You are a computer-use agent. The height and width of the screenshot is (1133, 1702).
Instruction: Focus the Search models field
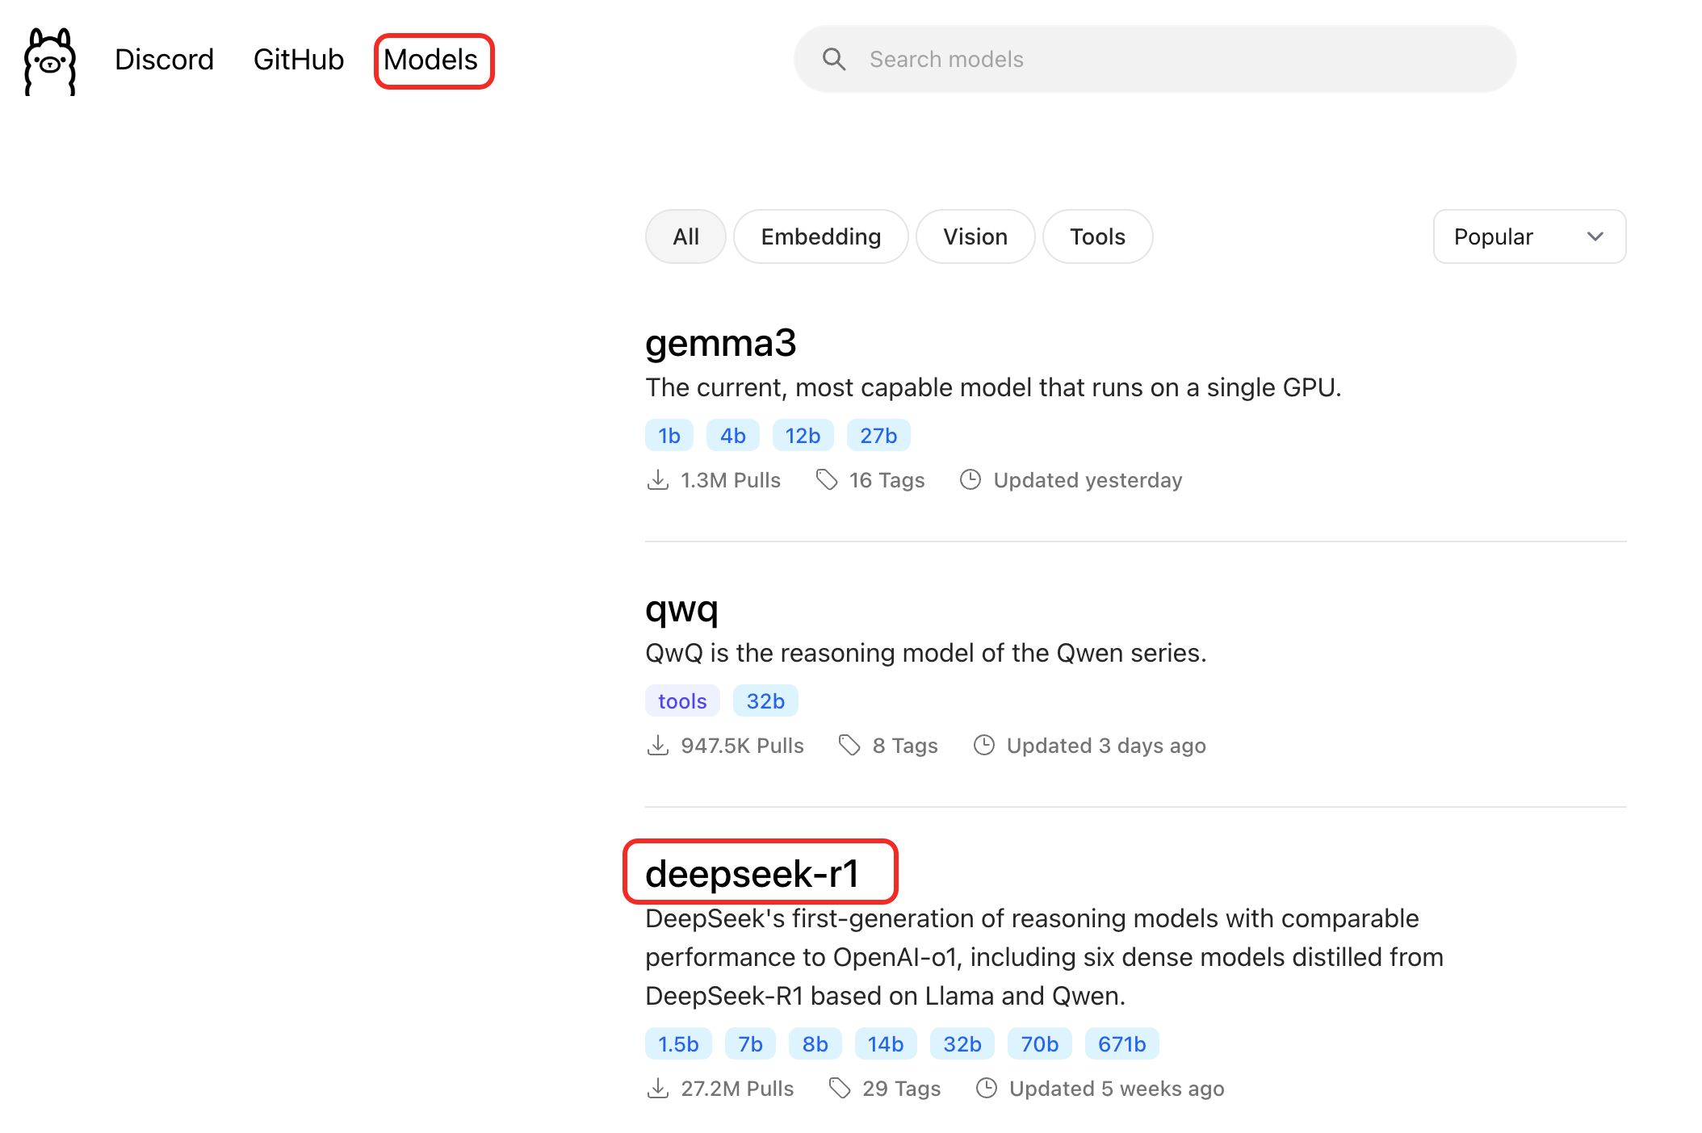click(x=1171, y=60)
